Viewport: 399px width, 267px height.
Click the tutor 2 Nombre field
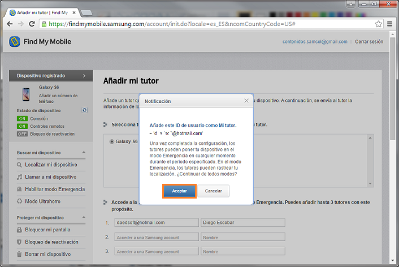243,237
